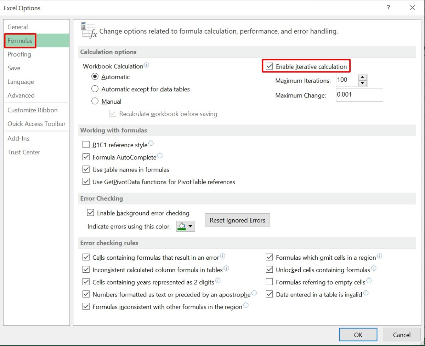The image size is (425, 346).
Task: Click Reset Ignored Errors button
Action: click(237, 220)
